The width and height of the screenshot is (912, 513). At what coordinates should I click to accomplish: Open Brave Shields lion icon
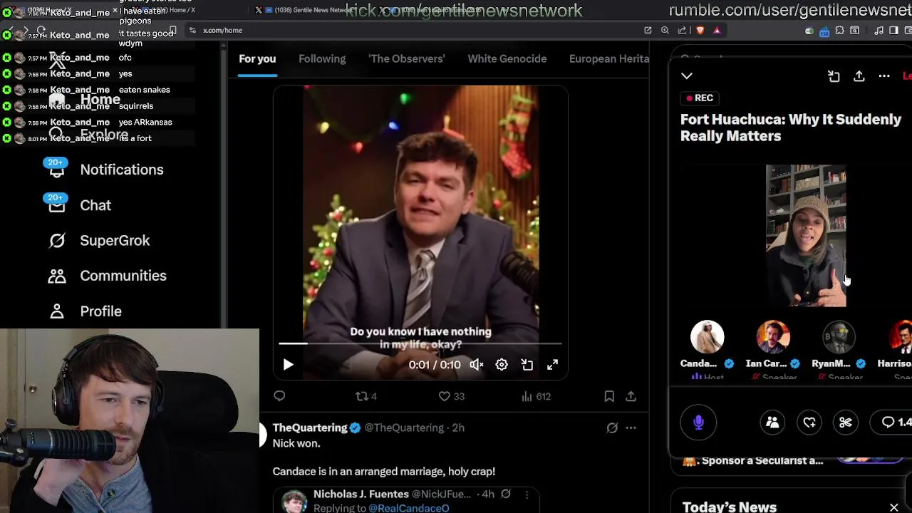[x=700, y=30]
